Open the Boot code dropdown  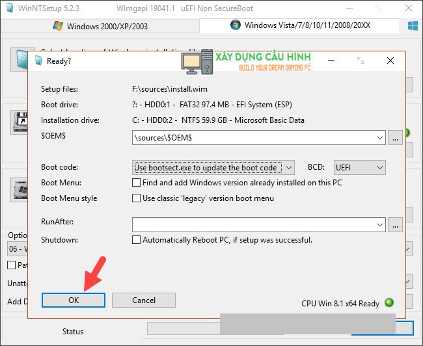point(289,167)
